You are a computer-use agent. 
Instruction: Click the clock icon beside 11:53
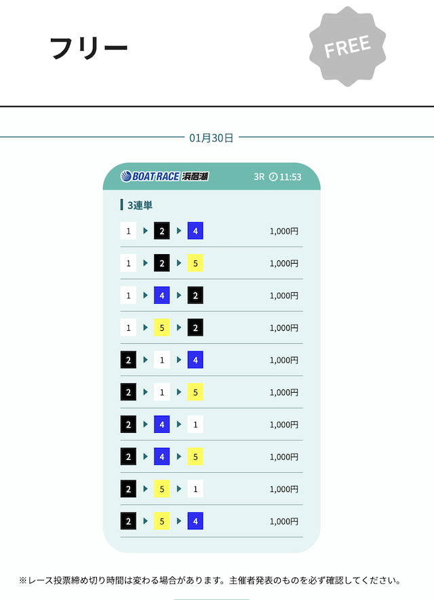tap(273, 177)
